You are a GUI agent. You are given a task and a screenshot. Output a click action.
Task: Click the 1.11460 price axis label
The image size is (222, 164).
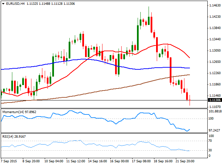[215, 96]
